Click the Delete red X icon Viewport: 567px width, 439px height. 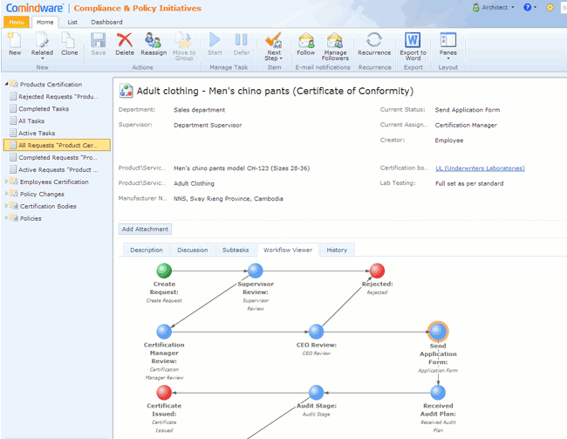click(125, 40)
